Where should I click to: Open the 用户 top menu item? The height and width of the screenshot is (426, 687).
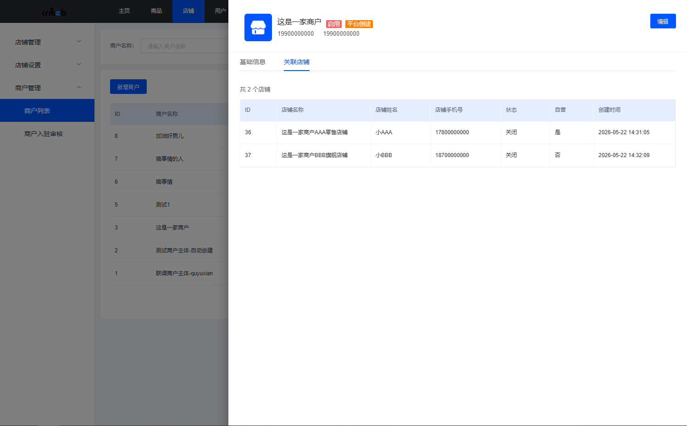pyautogui.click(x=221, y=11)
